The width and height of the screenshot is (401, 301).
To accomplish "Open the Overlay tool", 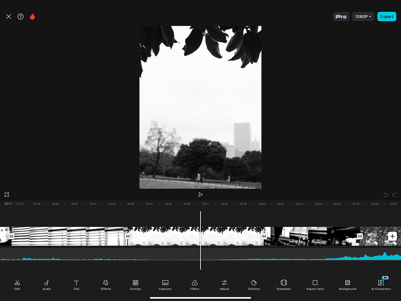I will point(135,285).
